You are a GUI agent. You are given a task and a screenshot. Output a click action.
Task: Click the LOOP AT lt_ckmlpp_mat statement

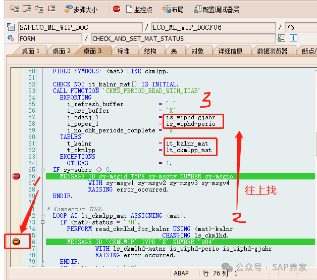point(119,216)
